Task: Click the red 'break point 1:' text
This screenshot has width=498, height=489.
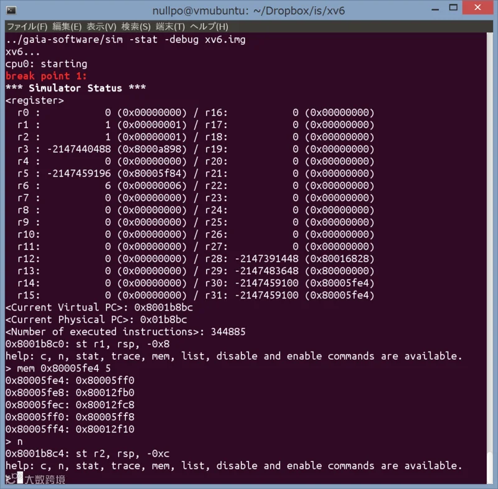Action: point(46,76)
